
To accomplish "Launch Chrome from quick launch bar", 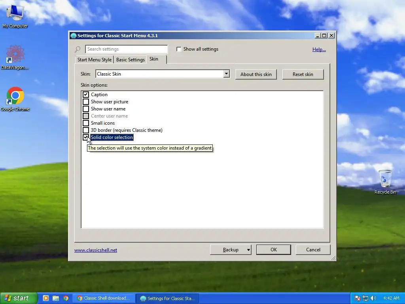I will click(x=66, y=298).
